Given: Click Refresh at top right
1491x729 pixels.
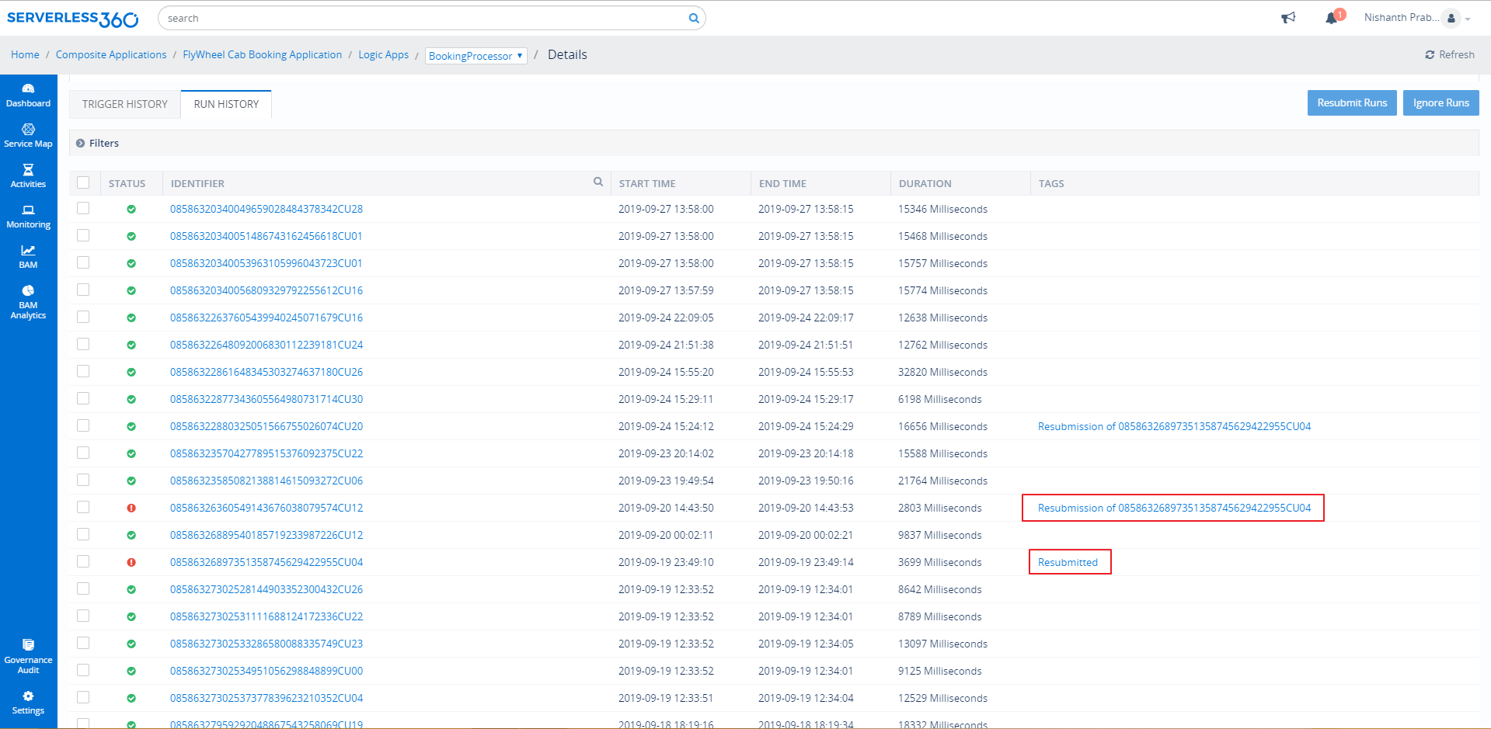Looking at the screenshot, I should coord(1450,54).
